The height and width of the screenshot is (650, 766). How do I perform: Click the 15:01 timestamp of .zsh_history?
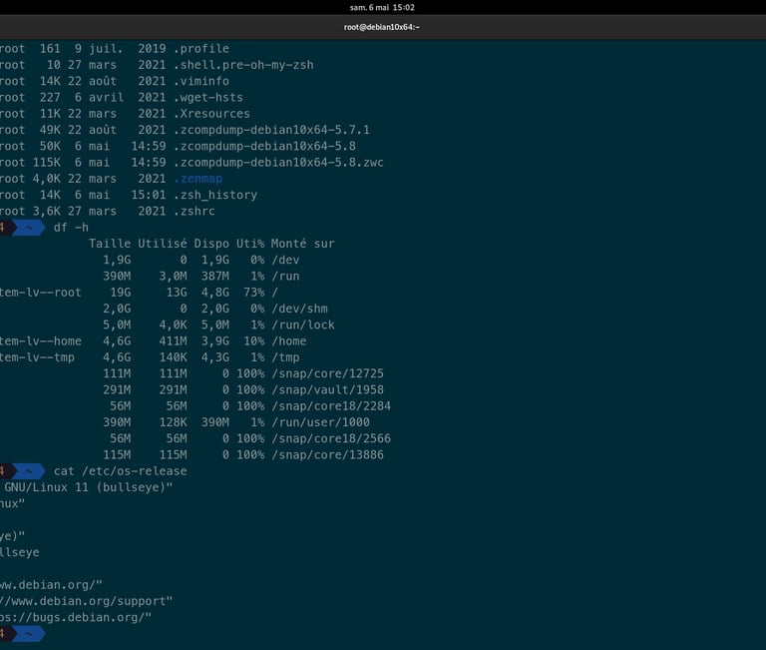(149, 195)
